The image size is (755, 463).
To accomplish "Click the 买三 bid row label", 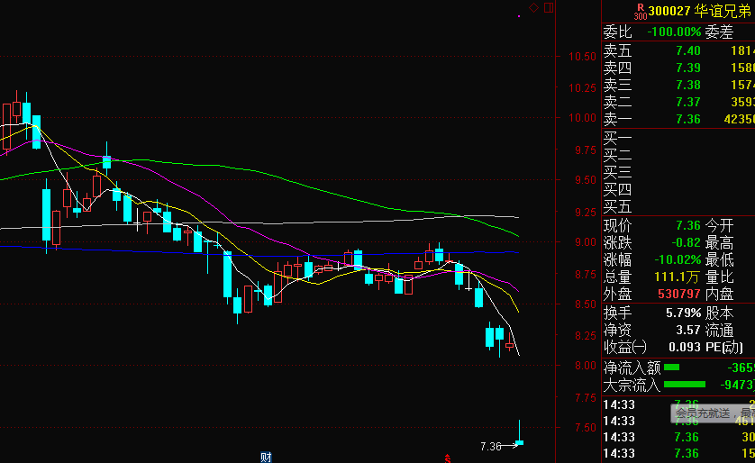I will (x=618, y=172).
